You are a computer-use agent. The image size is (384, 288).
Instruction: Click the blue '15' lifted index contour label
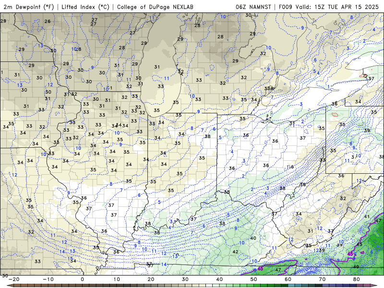tap(70, 259)
